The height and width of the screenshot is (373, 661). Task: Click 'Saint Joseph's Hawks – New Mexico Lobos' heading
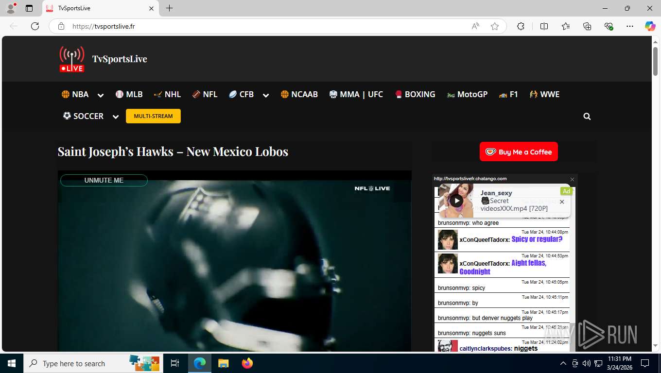pyautogui.click(x=173, y=152)
